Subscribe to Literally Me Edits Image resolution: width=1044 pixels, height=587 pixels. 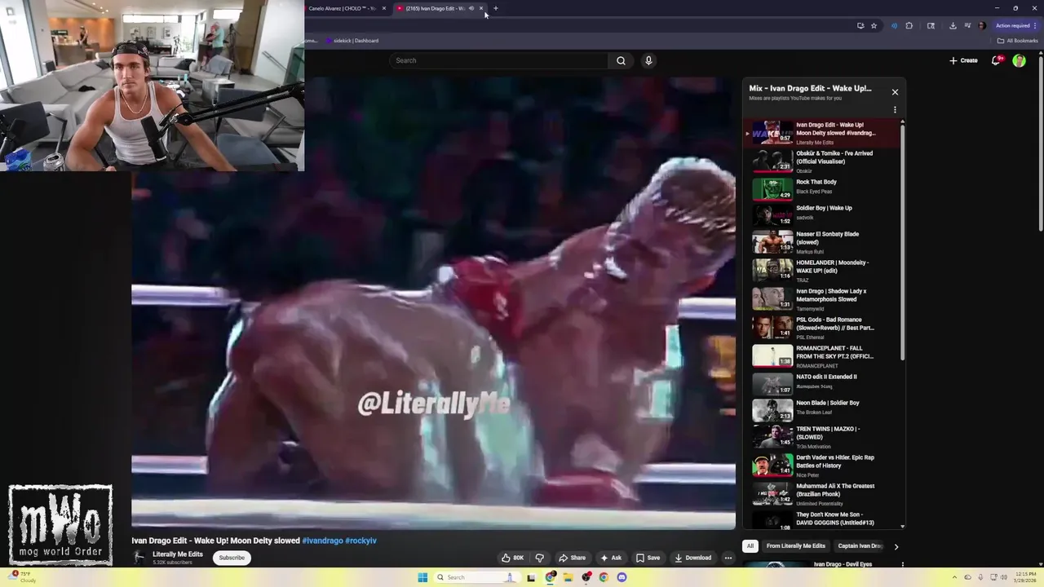tap(232, 558)
